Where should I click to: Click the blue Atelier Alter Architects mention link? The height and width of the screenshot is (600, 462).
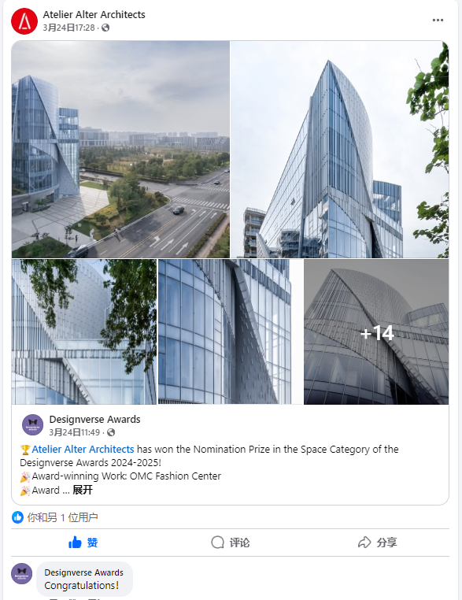tap(83, 450)
